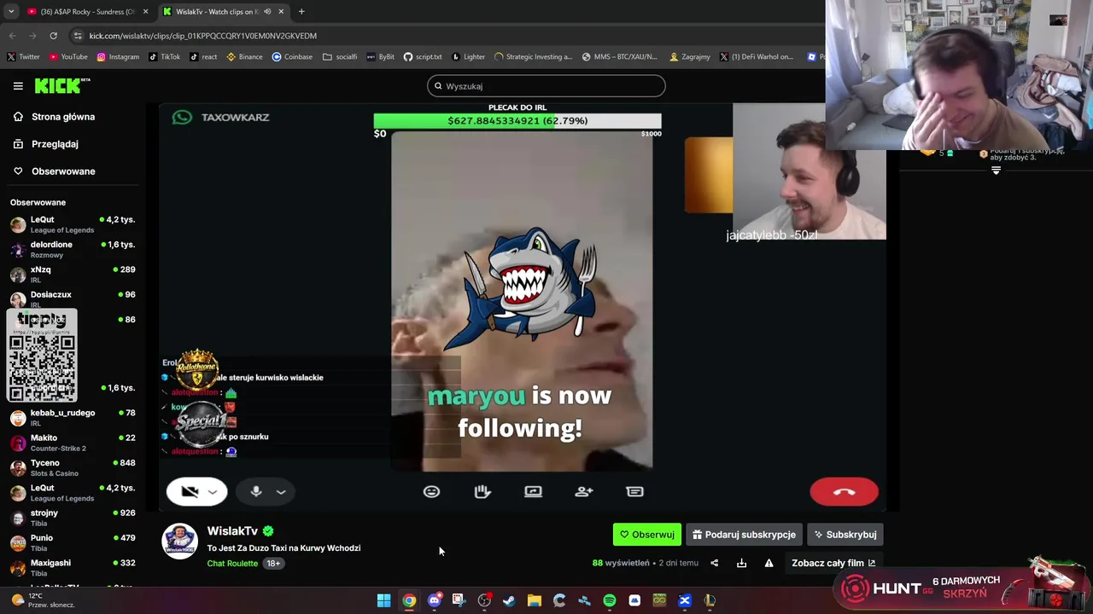Click the share clip icon
The width and height of the screenshot is (1093, 614).
tap(715, 563)
